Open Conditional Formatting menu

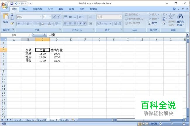point(133,15)
